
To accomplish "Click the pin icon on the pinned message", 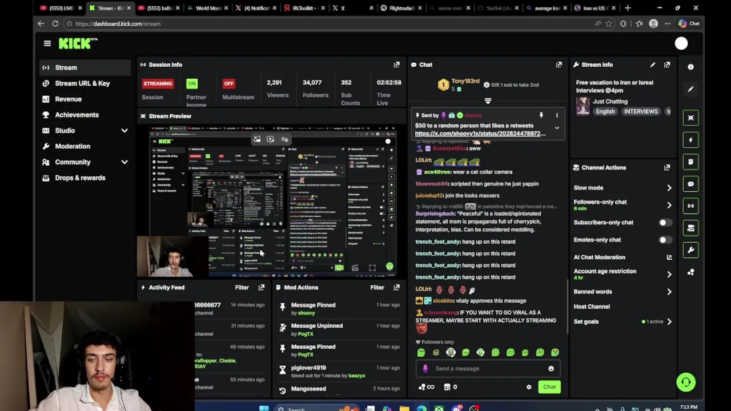I will click(x=541, y=115).
